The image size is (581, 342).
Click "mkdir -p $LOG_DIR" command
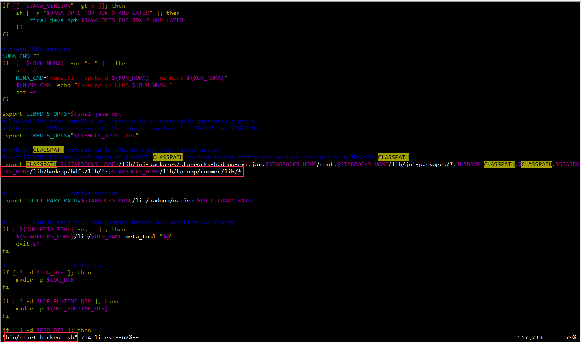click(x=45, y=280)
